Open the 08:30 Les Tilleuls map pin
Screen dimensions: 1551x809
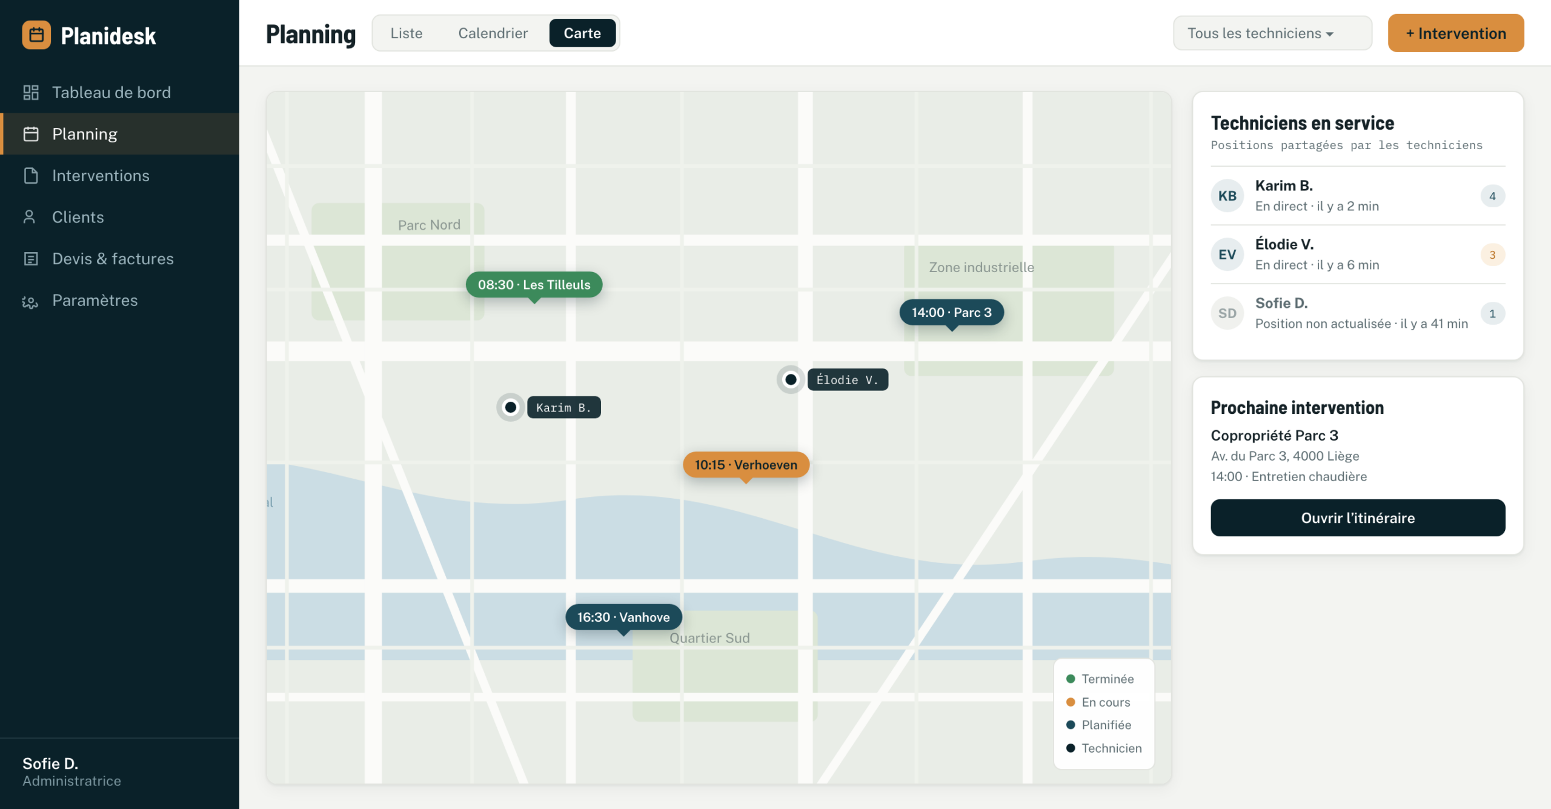[x=534, y=285]
